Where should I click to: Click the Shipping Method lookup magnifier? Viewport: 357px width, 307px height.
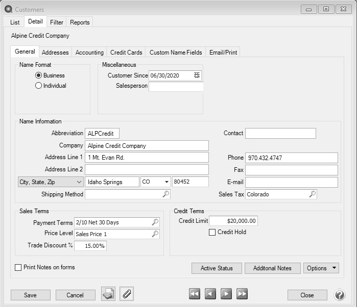pyautogui.click(x=166, y=194)
